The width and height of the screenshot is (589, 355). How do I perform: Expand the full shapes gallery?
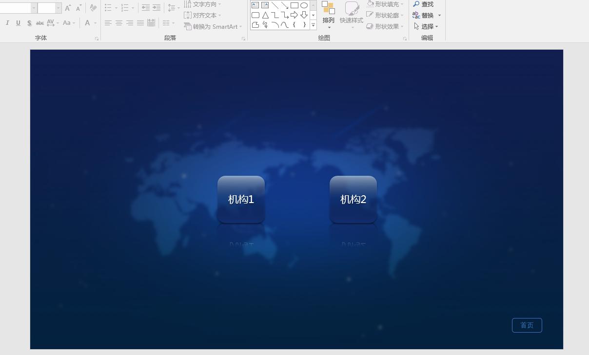[313, 25]
